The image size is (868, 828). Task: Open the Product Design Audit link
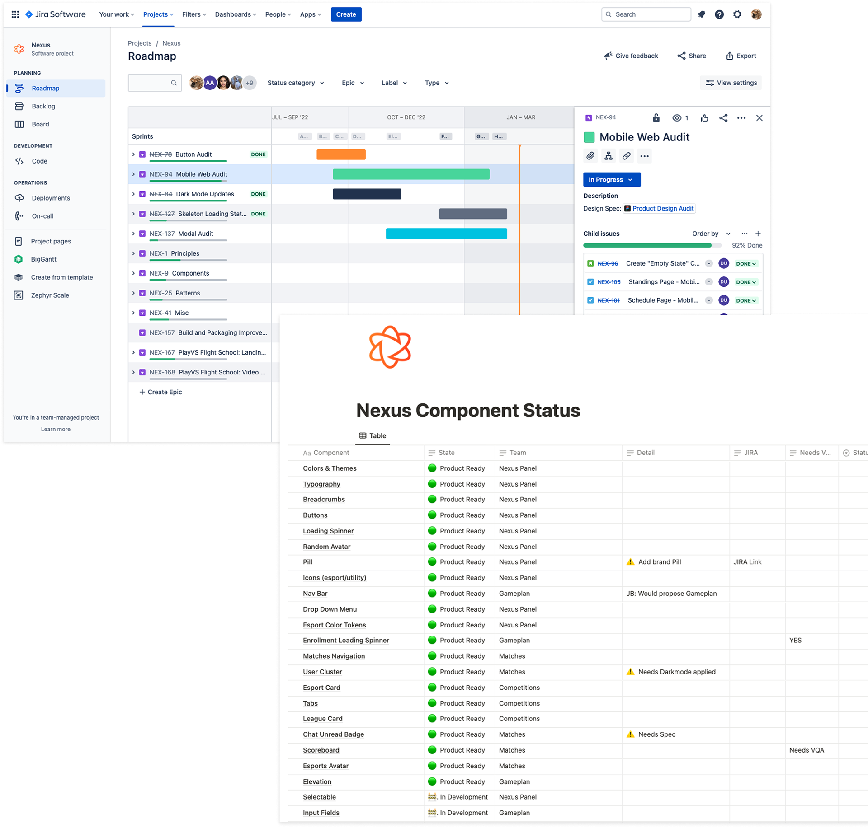pos(662,208)
